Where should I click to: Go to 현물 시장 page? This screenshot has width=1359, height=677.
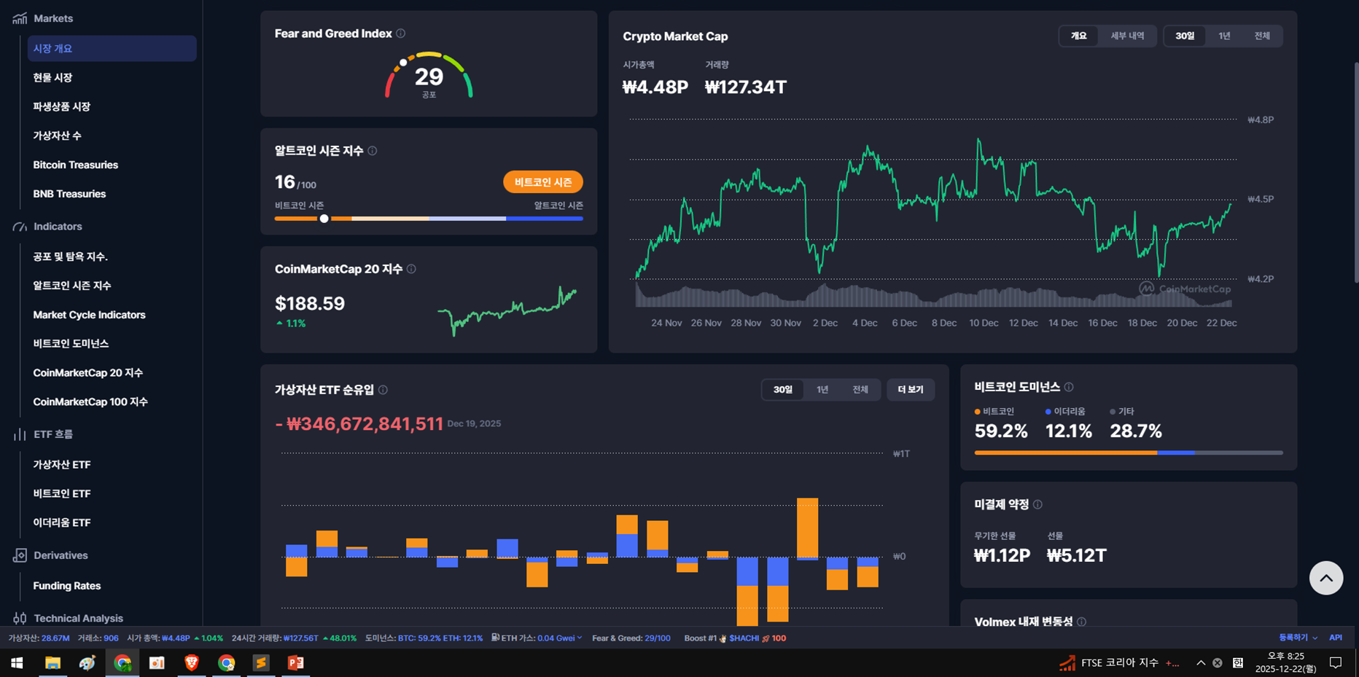[x=52, y=77]
